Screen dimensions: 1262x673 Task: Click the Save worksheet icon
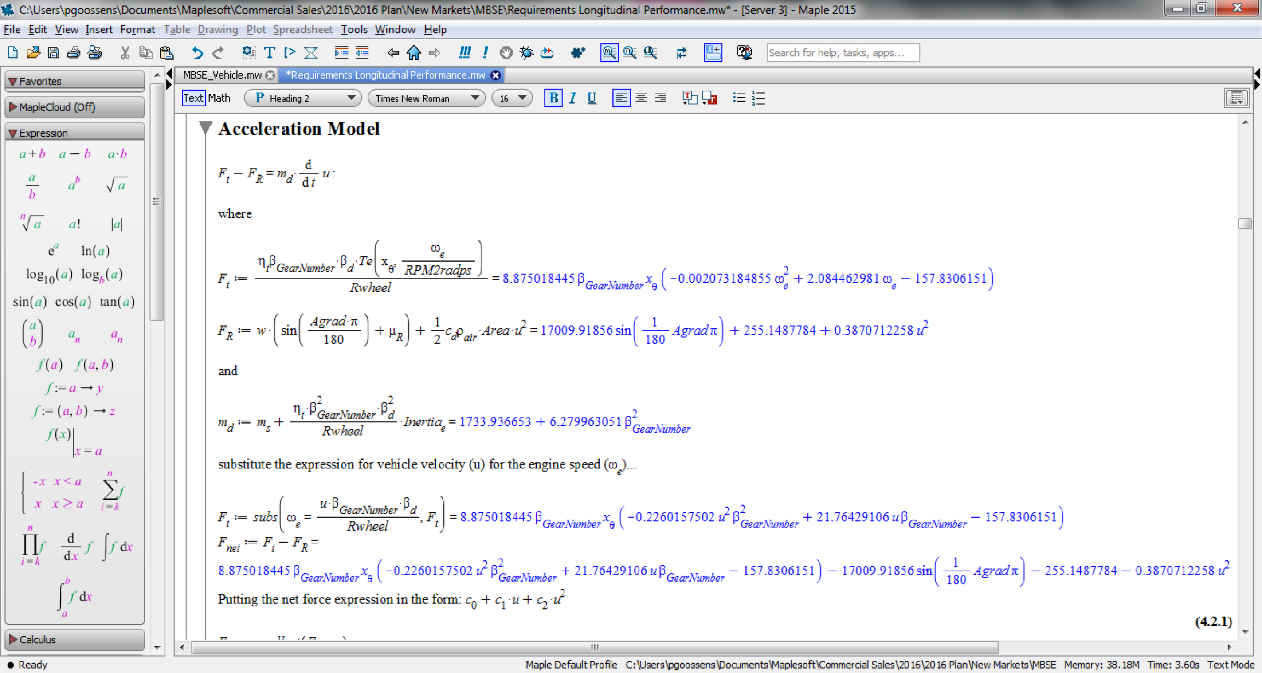coord(53,52)
